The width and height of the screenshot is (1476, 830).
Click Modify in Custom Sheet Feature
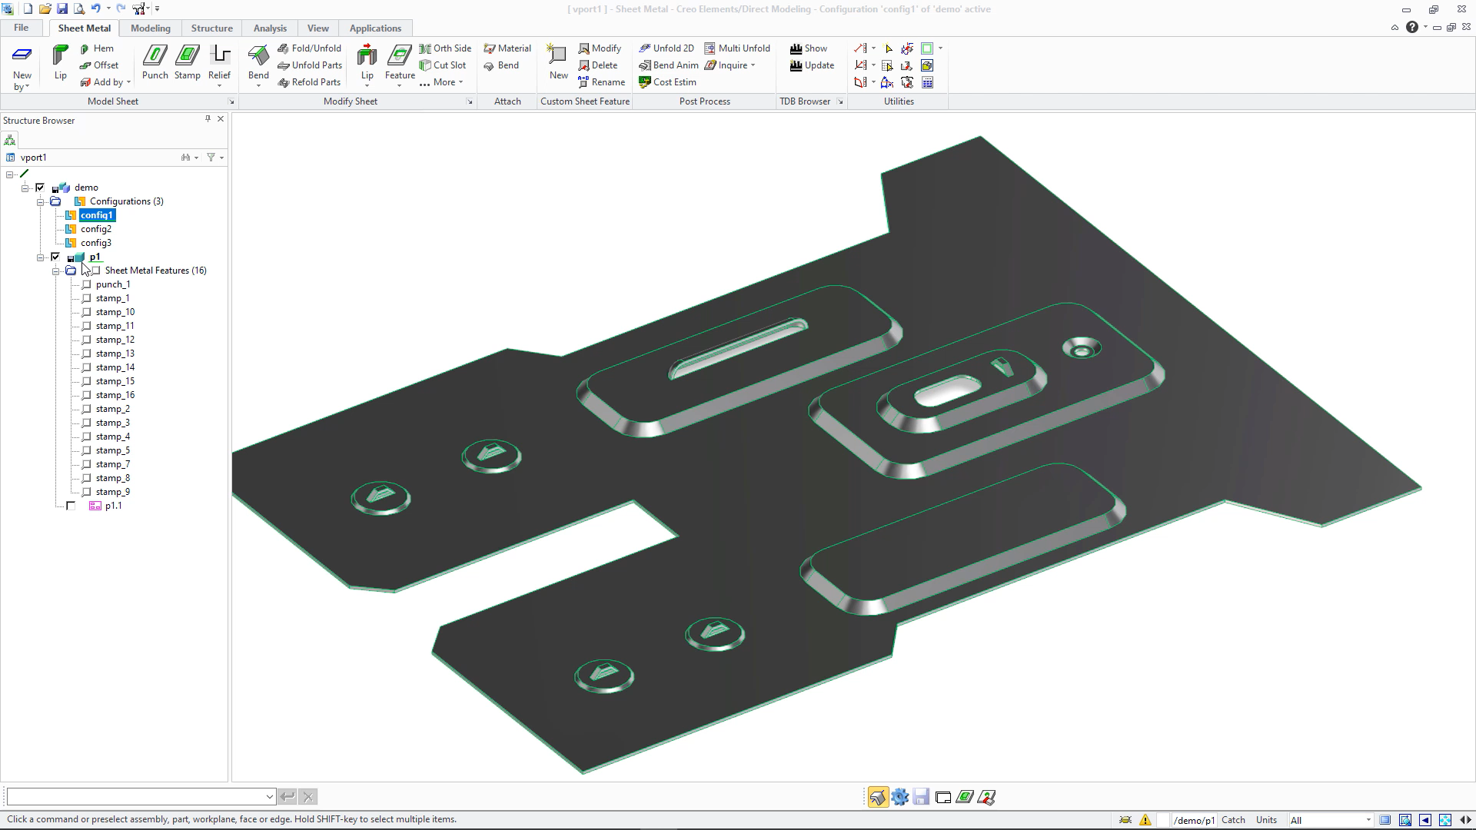click(600, 48)
